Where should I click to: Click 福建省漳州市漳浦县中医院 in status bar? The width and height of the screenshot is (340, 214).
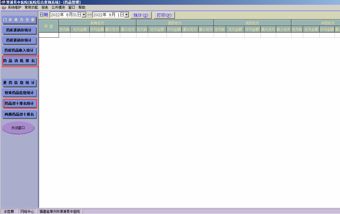point(60,211)
